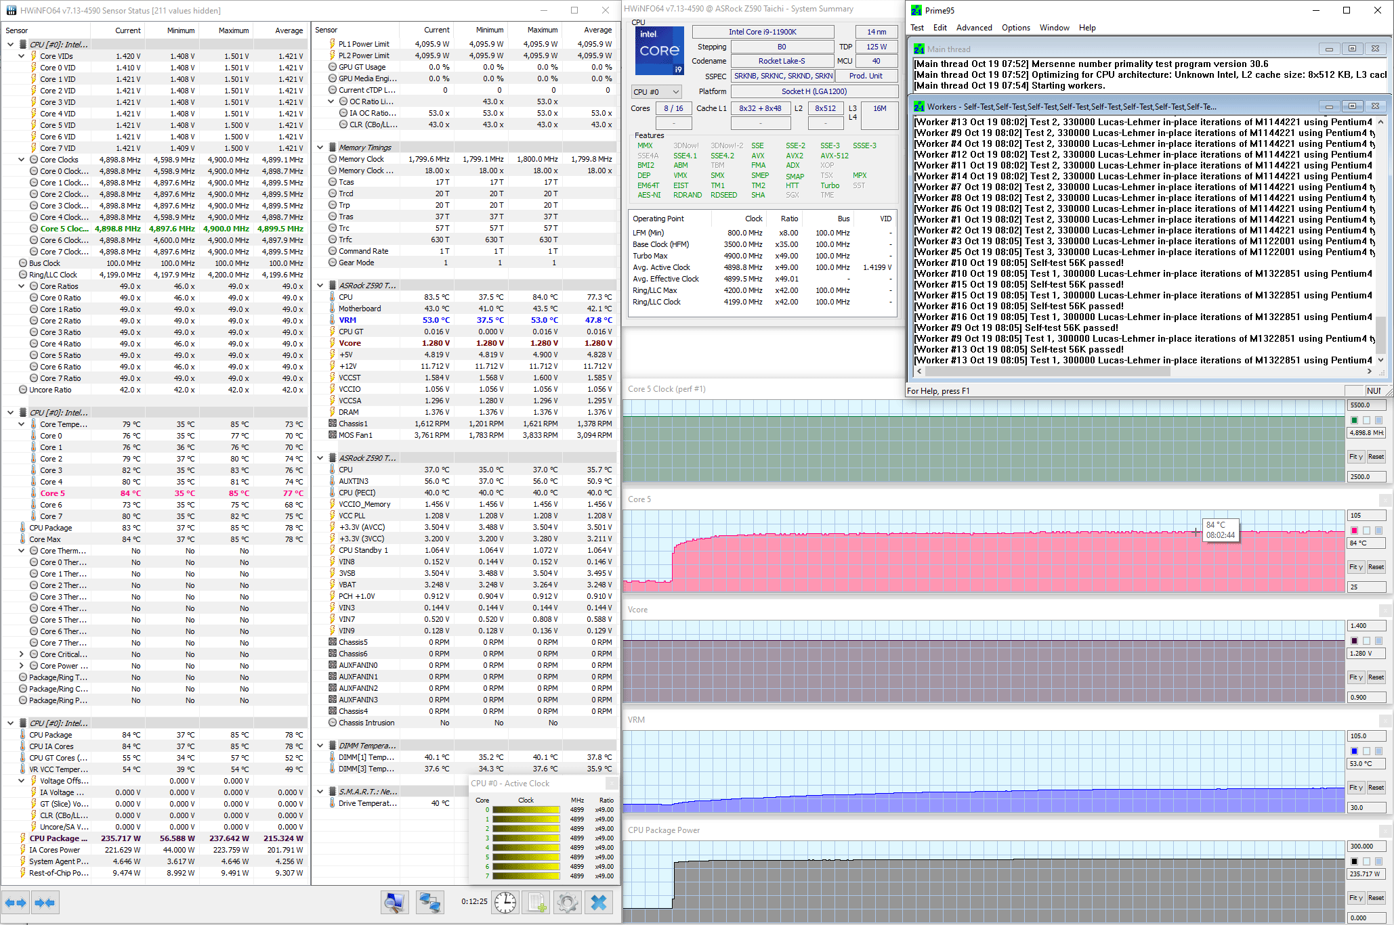The height and width of the screenshot is (925, 1394).
Task: Click the blue X close sensors icon
Action: [x=599, y=902]
